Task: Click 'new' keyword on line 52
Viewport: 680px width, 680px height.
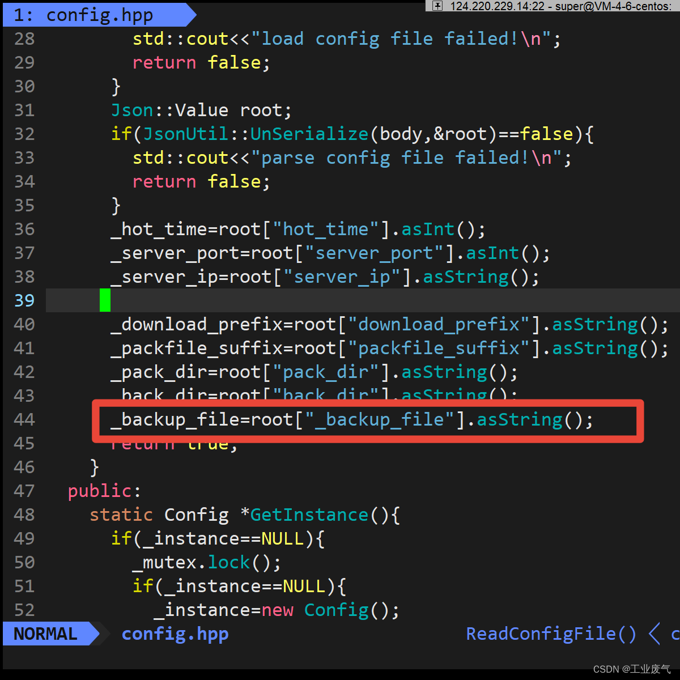Action: point(278,610)
